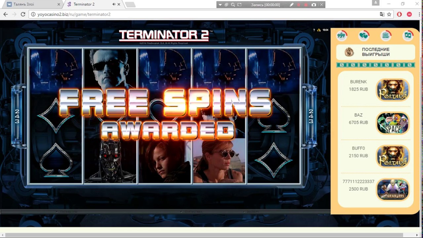Screen dimensions: 423x238
Task: Open the Poltava game thumbnail beside BURENK
Action: click(393, 89)
